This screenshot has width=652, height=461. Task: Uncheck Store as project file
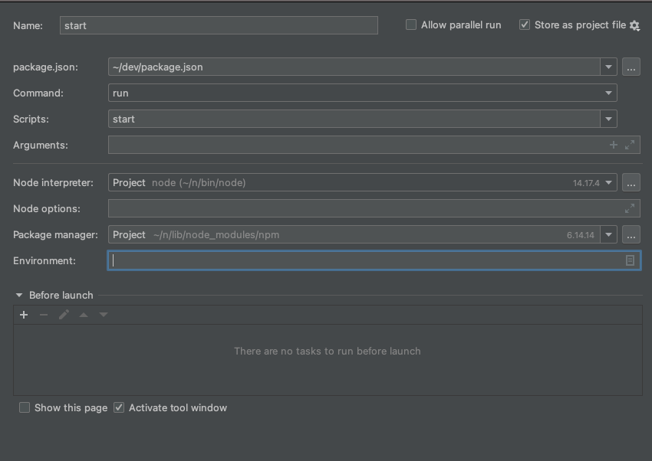[x=525, y=25]
